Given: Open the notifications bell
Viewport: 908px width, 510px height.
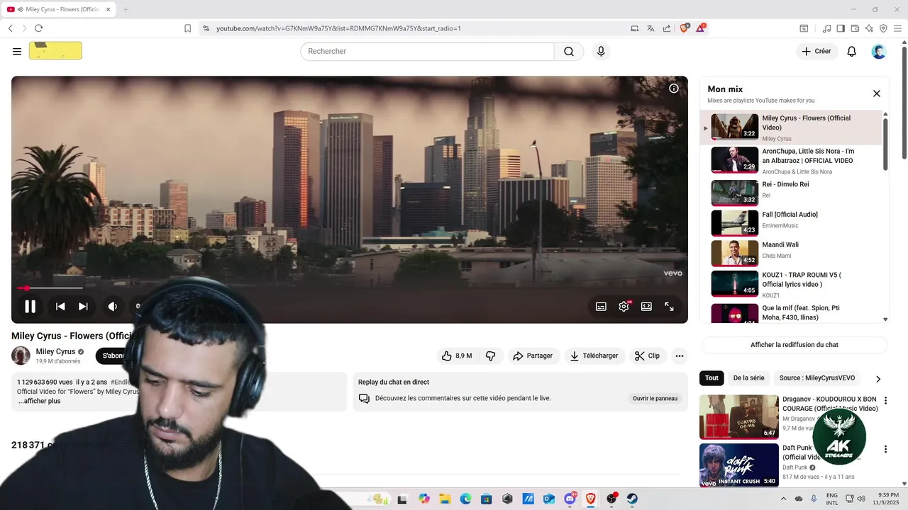Looking at the screenshot, I should tap(852, 51).
